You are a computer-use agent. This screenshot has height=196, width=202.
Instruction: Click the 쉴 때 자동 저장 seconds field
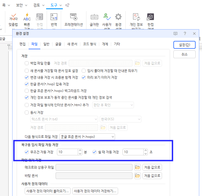pyautogui.click(x=133, y=152)
